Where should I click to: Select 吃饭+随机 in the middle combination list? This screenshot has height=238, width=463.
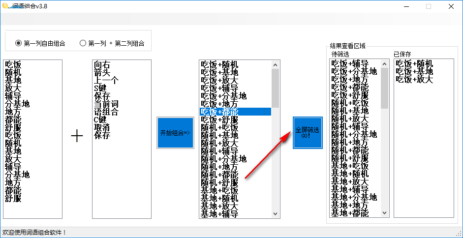point(219,64)
